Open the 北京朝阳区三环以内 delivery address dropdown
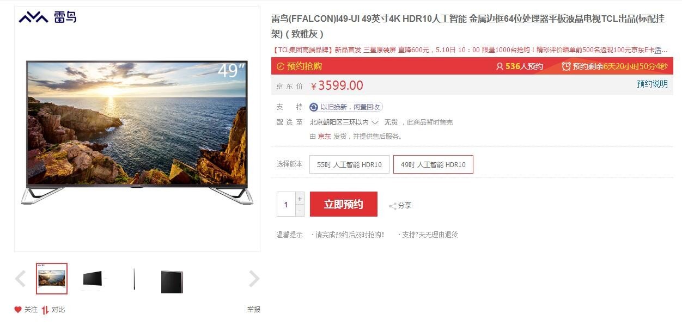The width and height of the screenshot is (682, 326). (344, 122)
